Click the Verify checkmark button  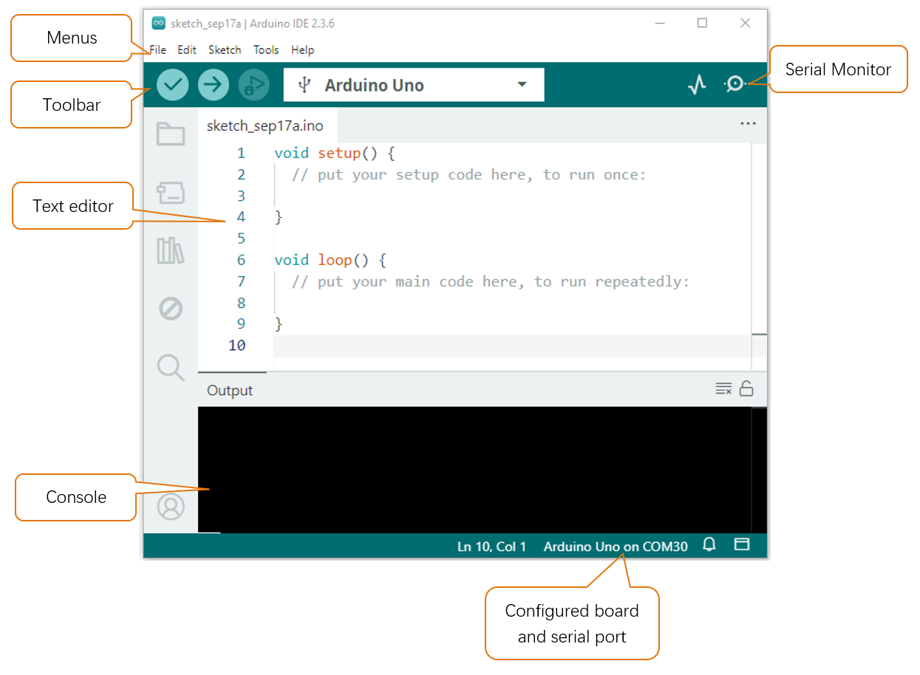click(172, 85)
